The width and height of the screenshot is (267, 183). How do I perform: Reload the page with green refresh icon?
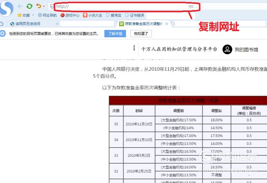(29, 6)
